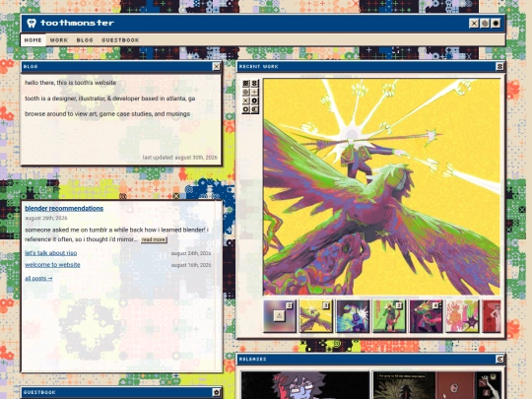
Task: Click the toothmonster site title
Action: tap(77, 23)
